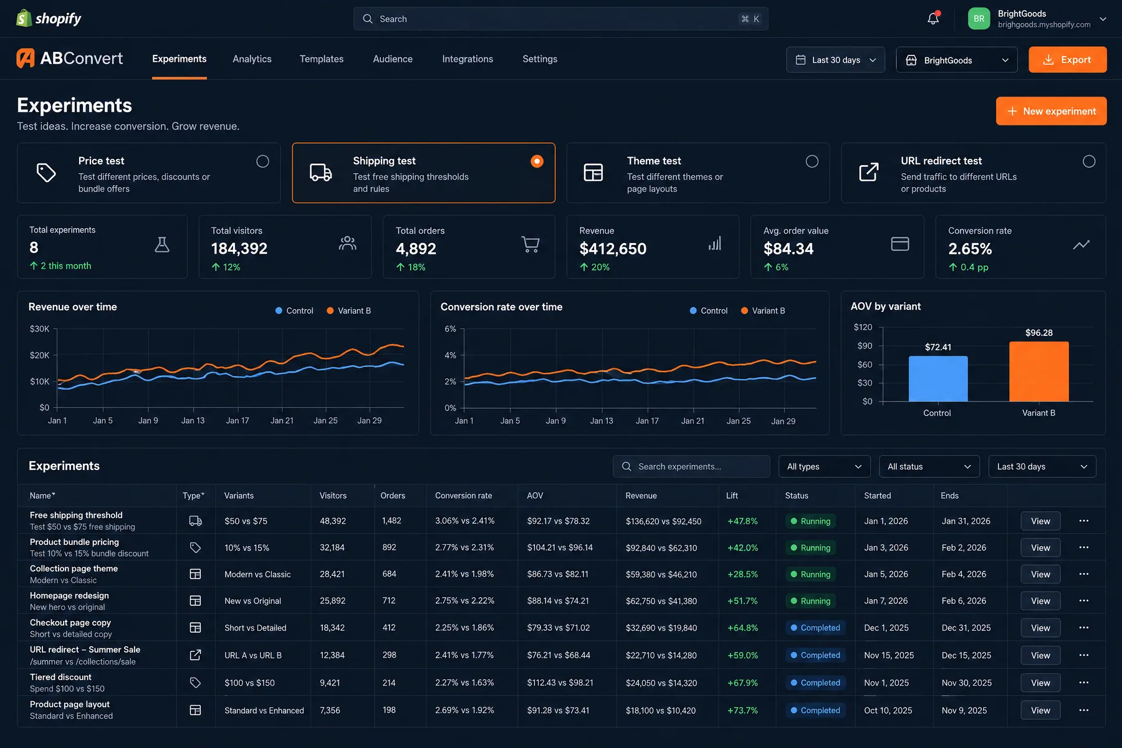Toggle Control series in Revenue over time legend
1122x748 pixels.
pos(294,310)
